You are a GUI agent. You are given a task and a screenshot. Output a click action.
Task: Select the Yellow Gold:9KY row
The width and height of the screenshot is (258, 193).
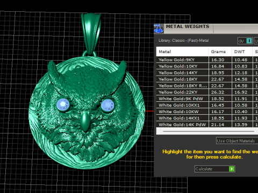(207, 60)
